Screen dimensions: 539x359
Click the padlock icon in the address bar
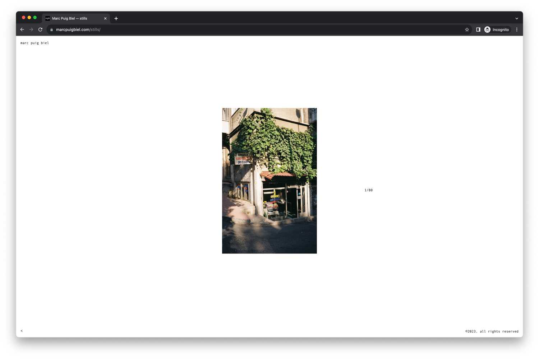pos(51,29)
